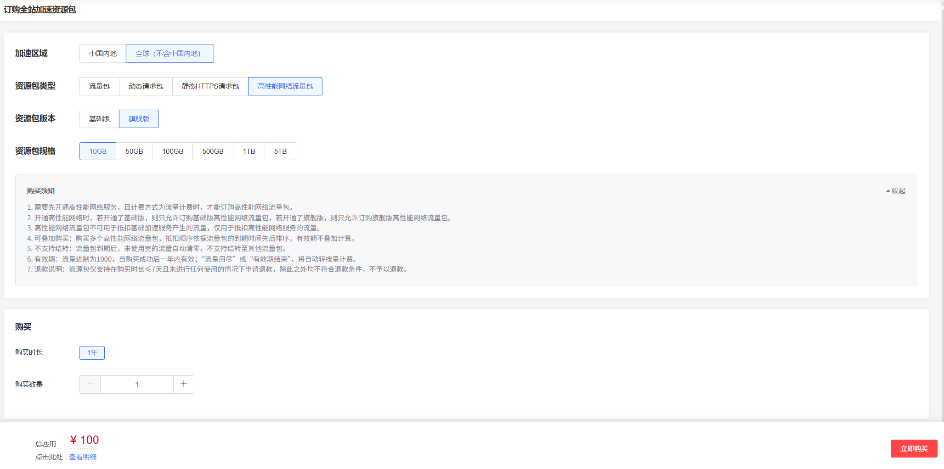944x469 pixels.
Task: Increase purchase quantity with plus icon
Action: [x=184, y=385]
